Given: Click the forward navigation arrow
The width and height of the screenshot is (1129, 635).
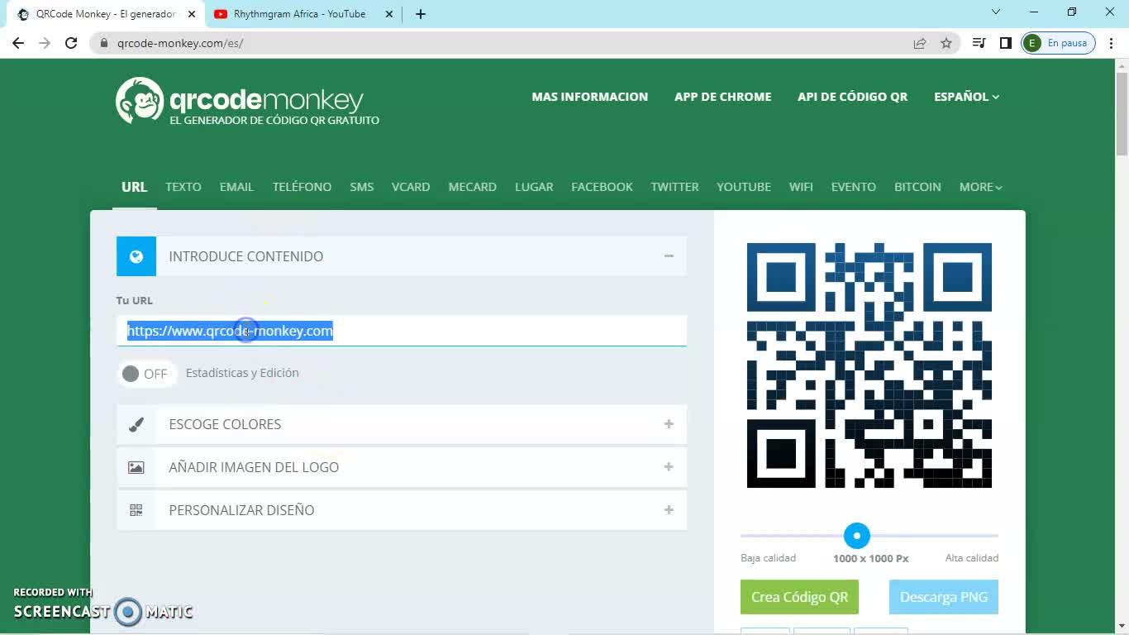Looking at the screenshot, I should coord(45,43).
